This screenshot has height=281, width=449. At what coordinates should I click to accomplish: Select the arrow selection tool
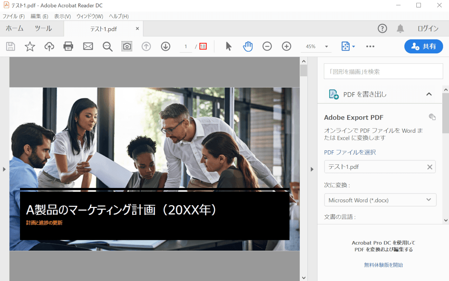pyautogui.click(x=229, y=46)
